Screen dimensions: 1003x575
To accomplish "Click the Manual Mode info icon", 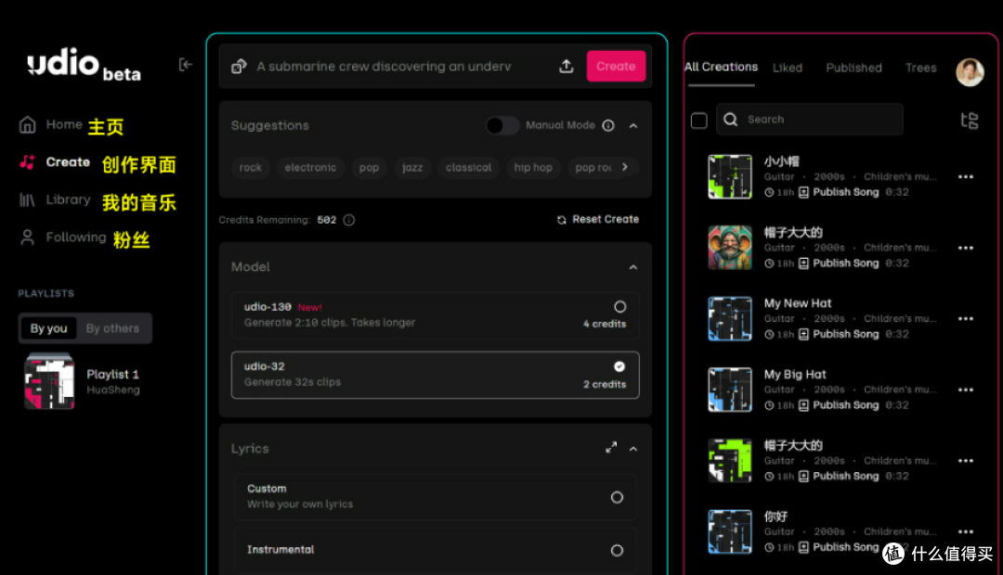I will (608, 126).
